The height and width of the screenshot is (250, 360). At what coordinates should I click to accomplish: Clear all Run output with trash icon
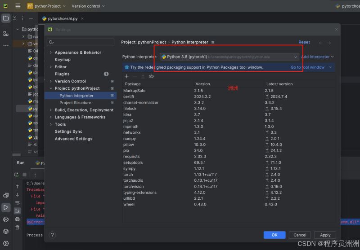pos(18,228)
